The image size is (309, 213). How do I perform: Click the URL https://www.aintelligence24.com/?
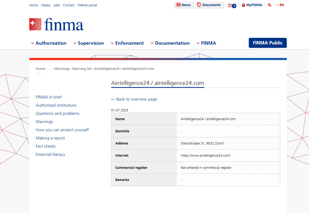coord(205,155)
